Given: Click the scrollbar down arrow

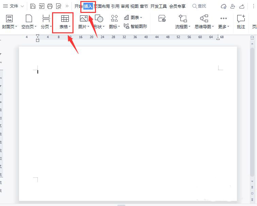Looking at the screenshot, I should (252, 181).
